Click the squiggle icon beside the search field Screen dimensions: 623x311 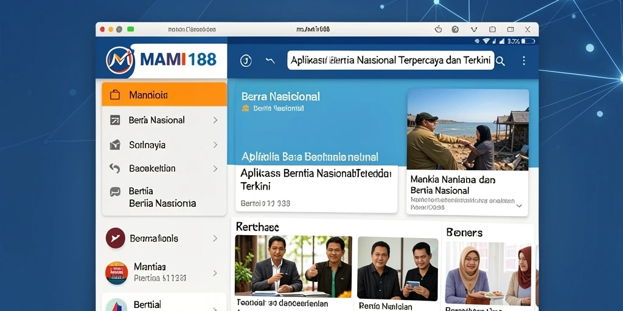(270, 61)
